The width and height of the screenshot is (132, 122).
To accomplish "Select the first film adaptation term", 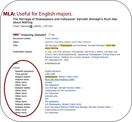I will click(x=52, y=85).
